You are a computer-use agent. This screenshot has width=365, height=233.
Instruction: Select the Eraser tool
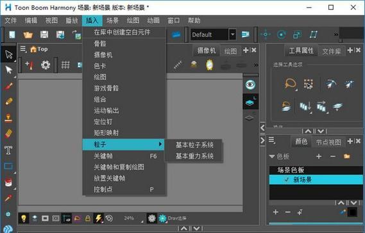(x=8, y=134)
